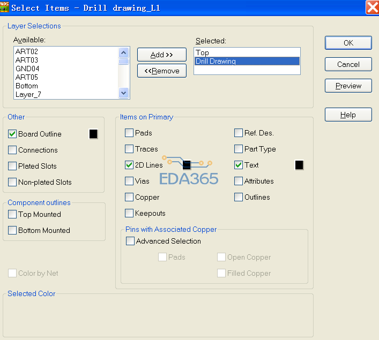This screenshot has height=340, width=379.
Task: Click the 2D Lines black color swatch
Action: (187, 165)
